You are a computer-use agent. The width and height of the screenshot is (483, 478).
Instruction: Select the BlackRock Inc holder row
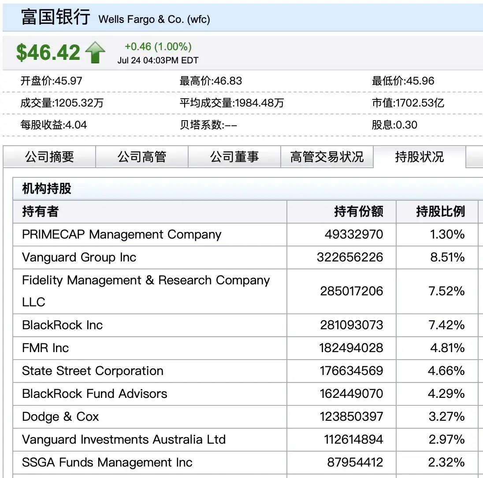click(x=63, y=325)
